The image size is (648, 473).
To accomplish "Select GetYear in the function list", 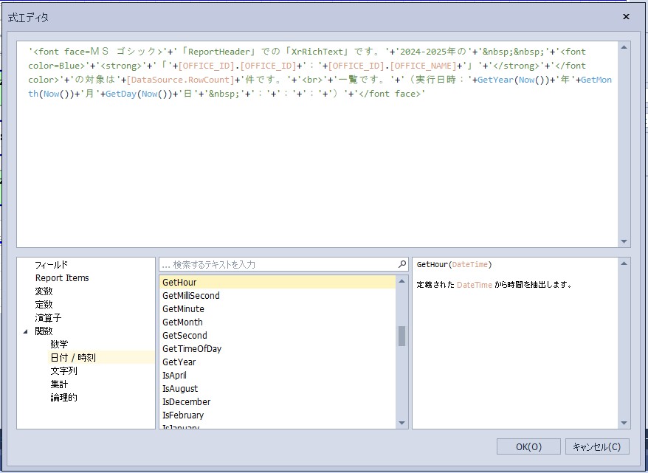I will coord(179,362).
